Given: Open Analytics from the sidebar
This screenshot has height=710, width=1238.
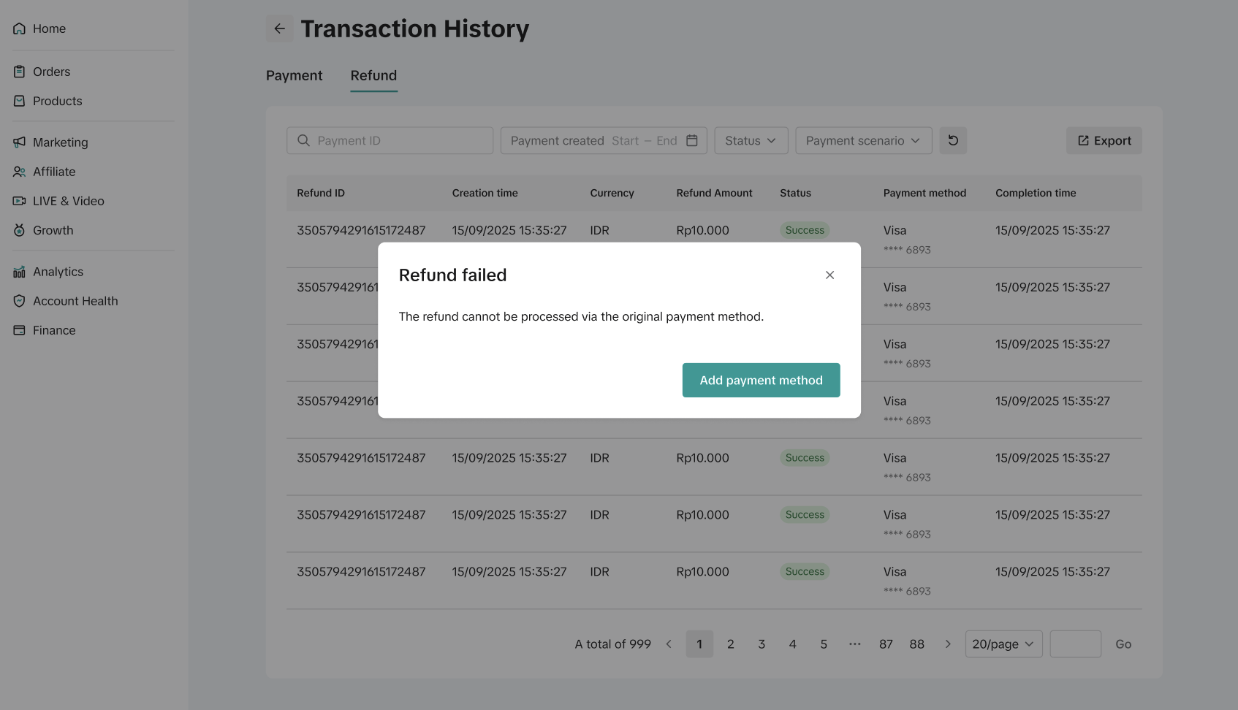Looking at the screenshot, I should (x=58, y=272).
